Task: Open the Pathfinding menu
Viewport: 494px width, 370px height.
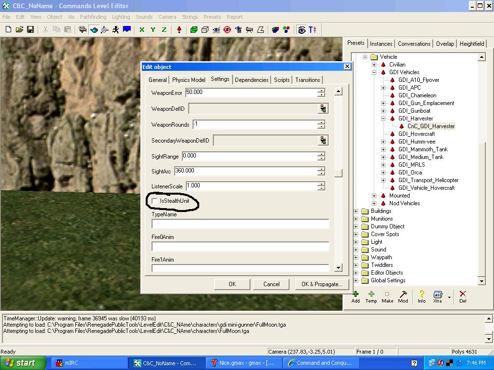Action: tap(93, 17)
